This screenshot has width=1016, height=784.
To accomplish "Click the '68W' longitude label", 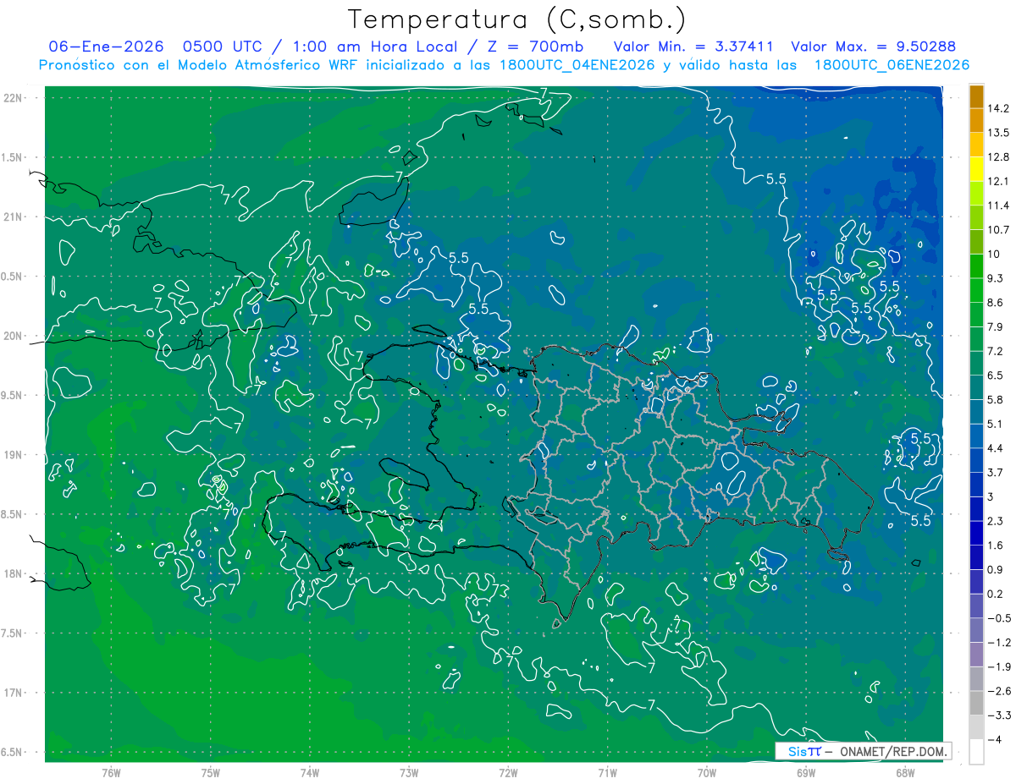I will coord(905,773).
